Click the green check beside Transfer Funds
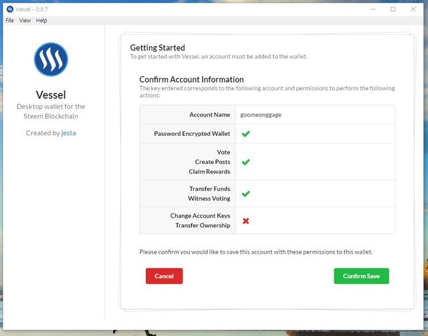428x336 pixels. click(245, 194)
